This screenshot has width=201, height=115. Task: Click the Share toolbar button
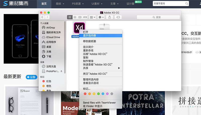110,17
